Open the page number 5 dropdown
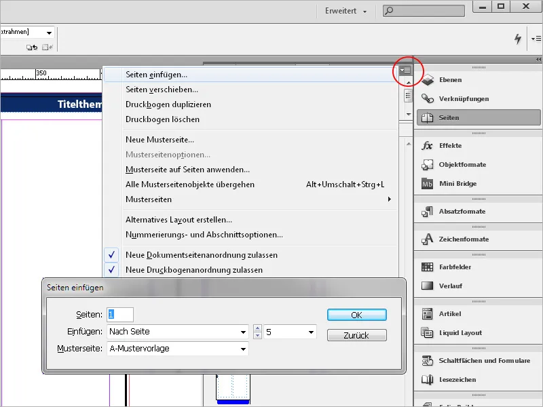The image size is (543, 407). 290,332
